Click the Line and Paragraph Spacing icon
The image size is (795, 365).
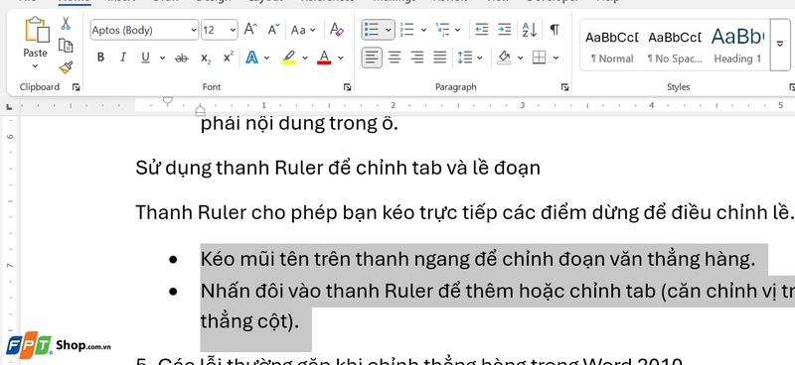coord(464,58)
